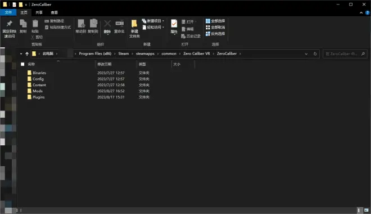The image size is (371, 214).
Task: Click the 2023/8/17 15:31 date cell
Action: 111,97
